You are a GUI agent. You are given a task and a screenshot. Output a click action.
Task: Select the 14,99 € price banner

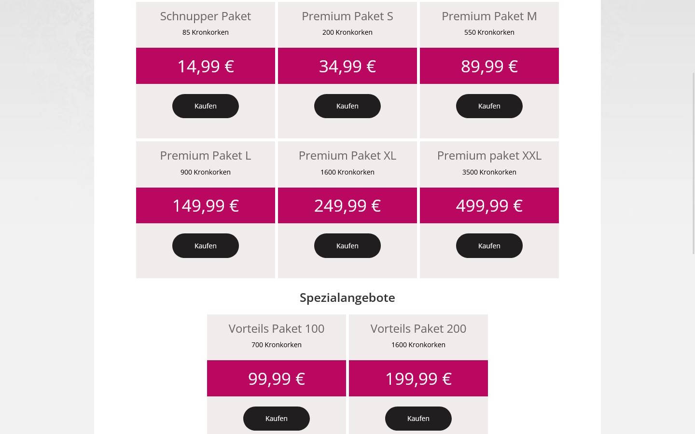coord(205,66)
